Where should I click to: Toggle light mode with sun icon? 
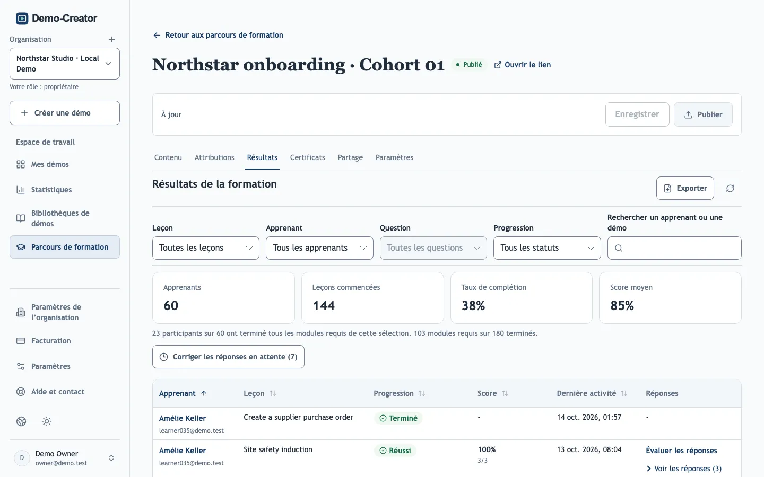[x=47, y=421]
